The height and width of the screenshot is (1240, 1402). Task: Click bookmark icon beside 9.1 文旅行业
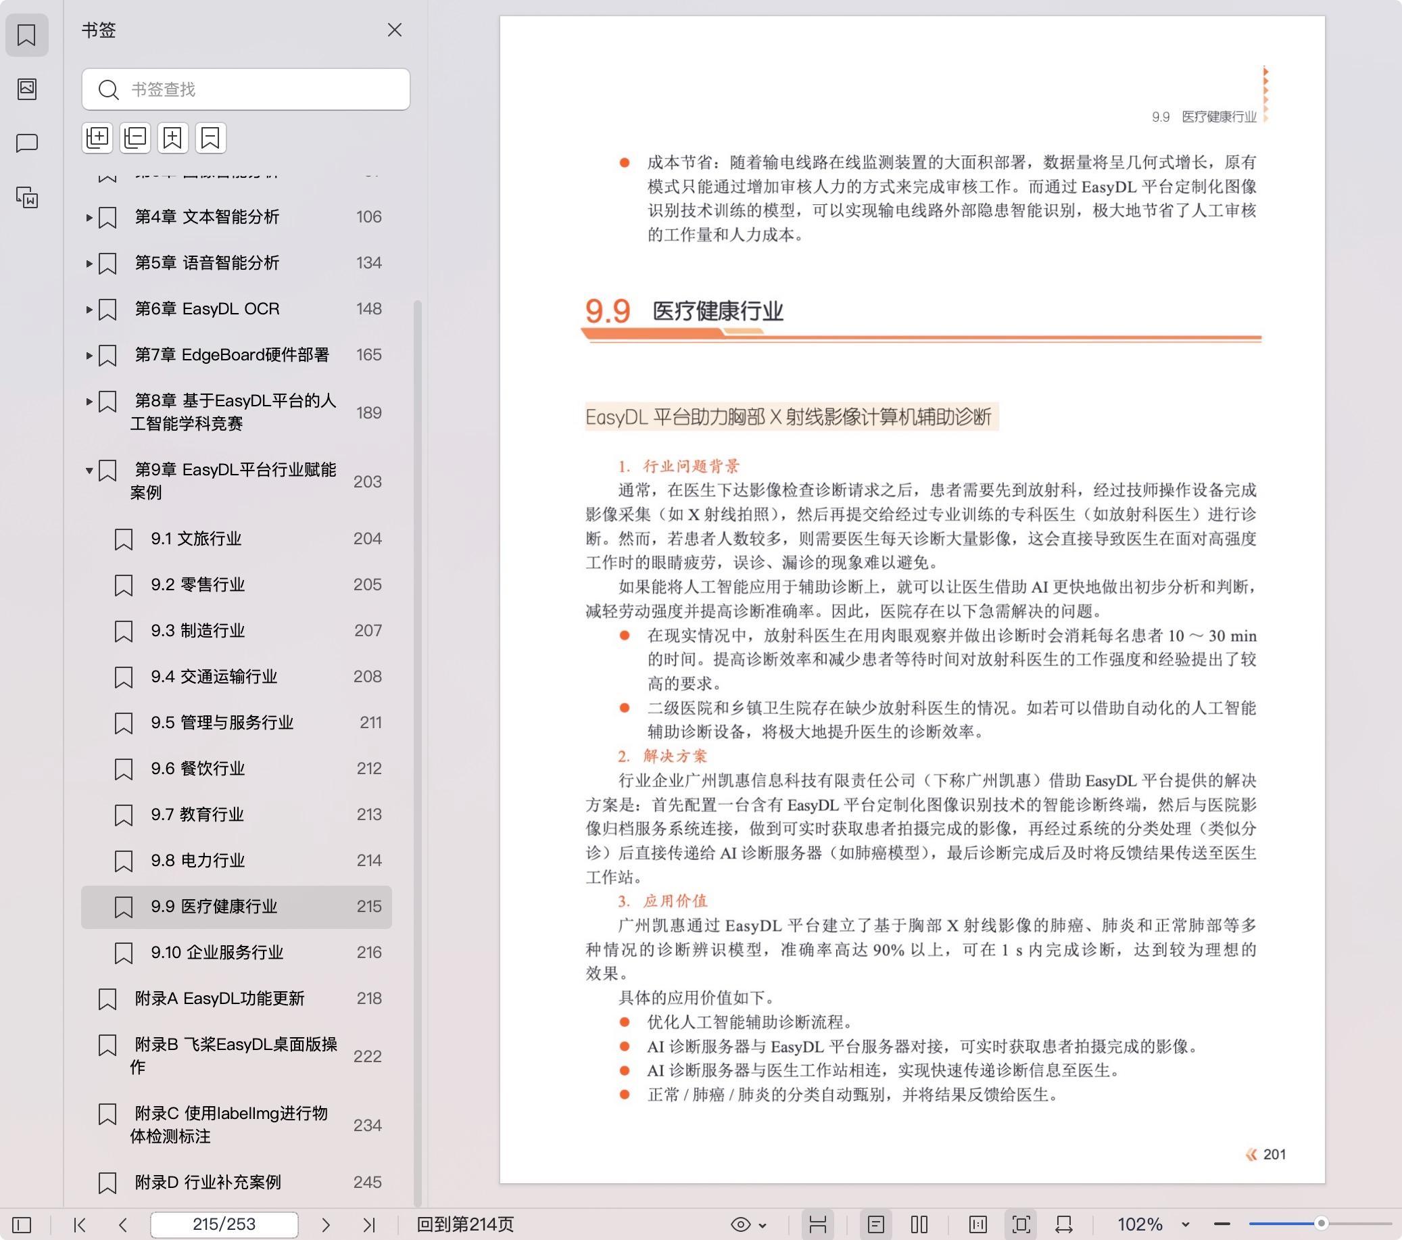coord(124,540)
